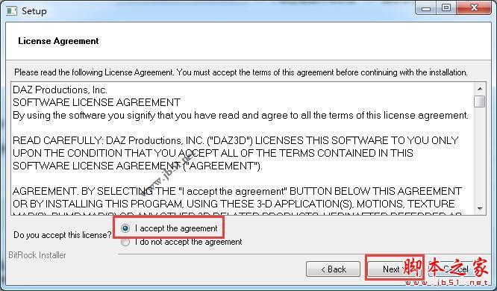Screen dimensions: 497x291
Task: Click the Do you accept this license label
Action: pyautogui.click(x=63, y=235)
